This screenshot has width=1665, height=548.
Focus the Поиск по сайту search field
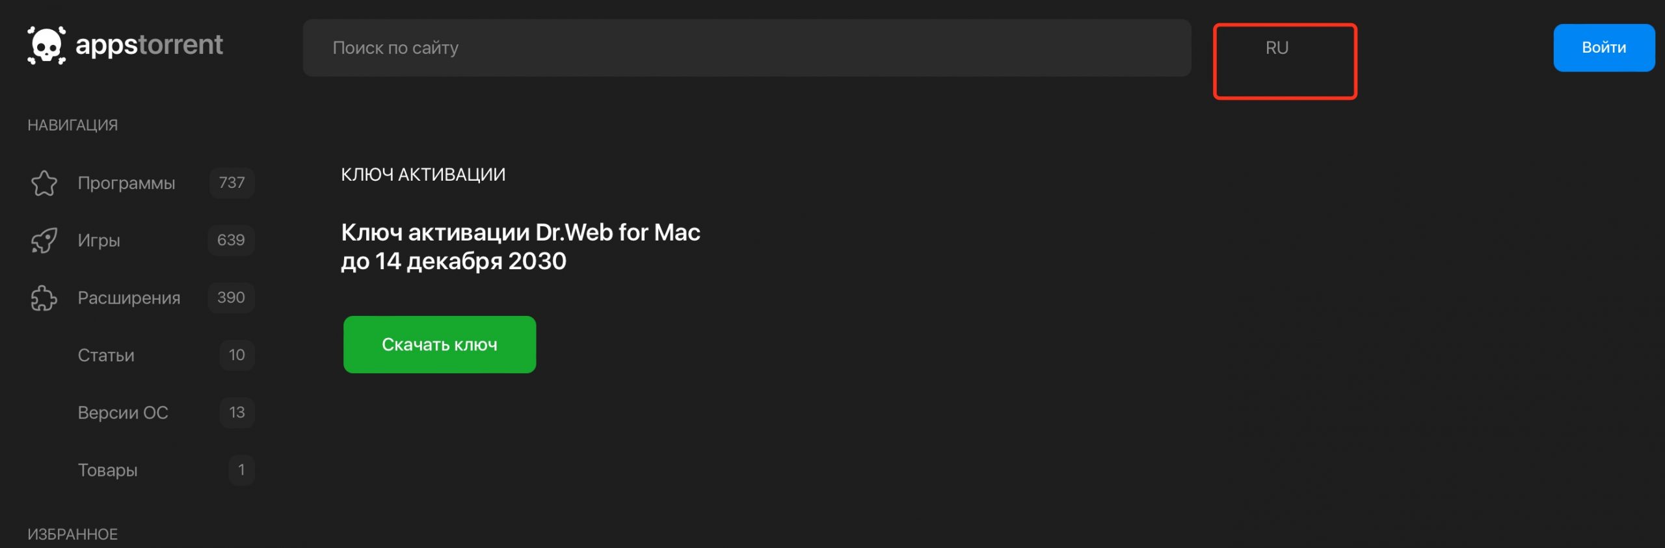point(746,48)
